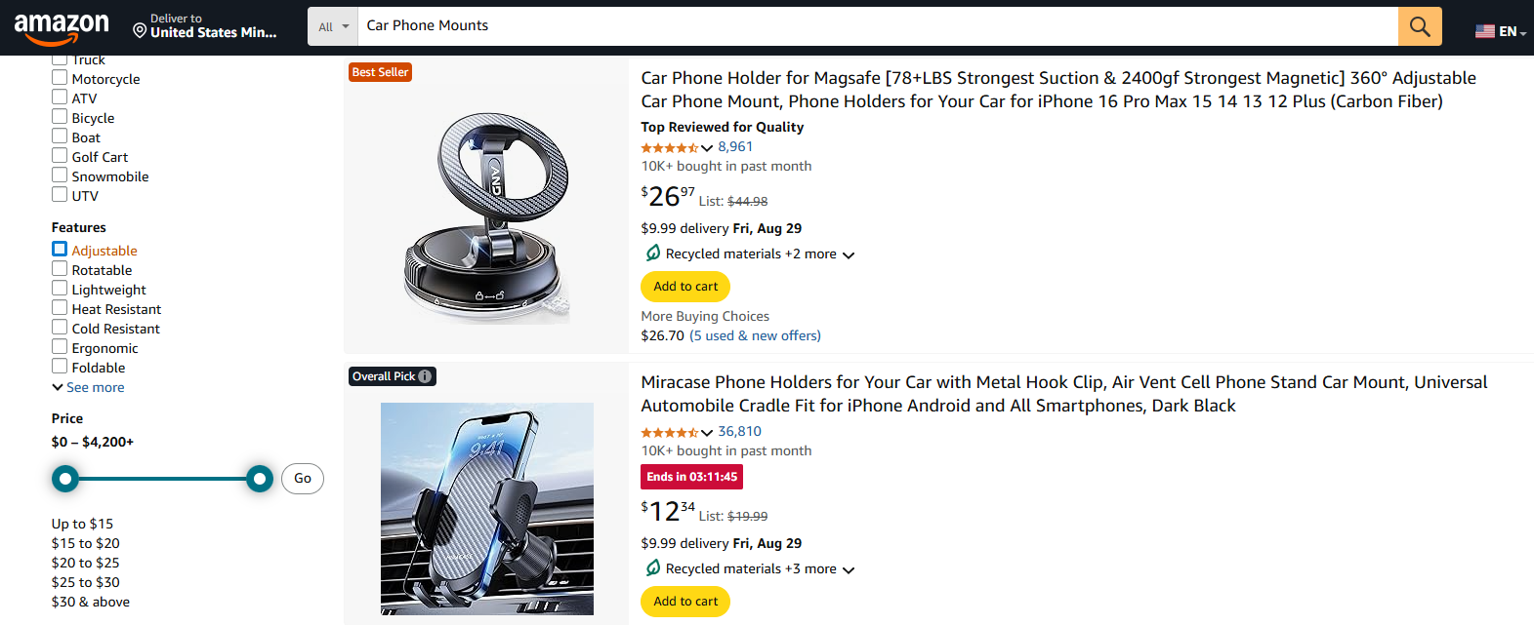Check the Motorcycle vehicle filter
This screenshot has height=625, width=1534.
point(59,78)
